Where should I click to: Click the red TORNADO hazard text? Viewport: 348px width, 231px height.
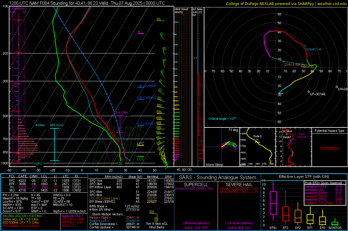click(330, 149)
